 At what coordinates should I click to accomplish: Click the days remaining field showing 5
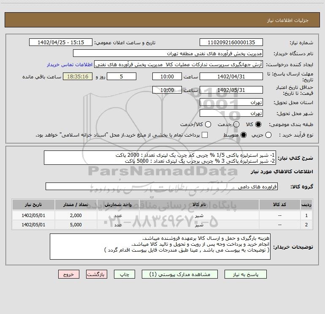[x=122, y=76]
